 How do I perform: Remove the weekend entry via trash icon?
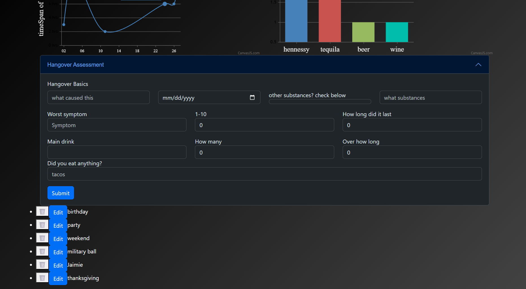click(42, 238)
